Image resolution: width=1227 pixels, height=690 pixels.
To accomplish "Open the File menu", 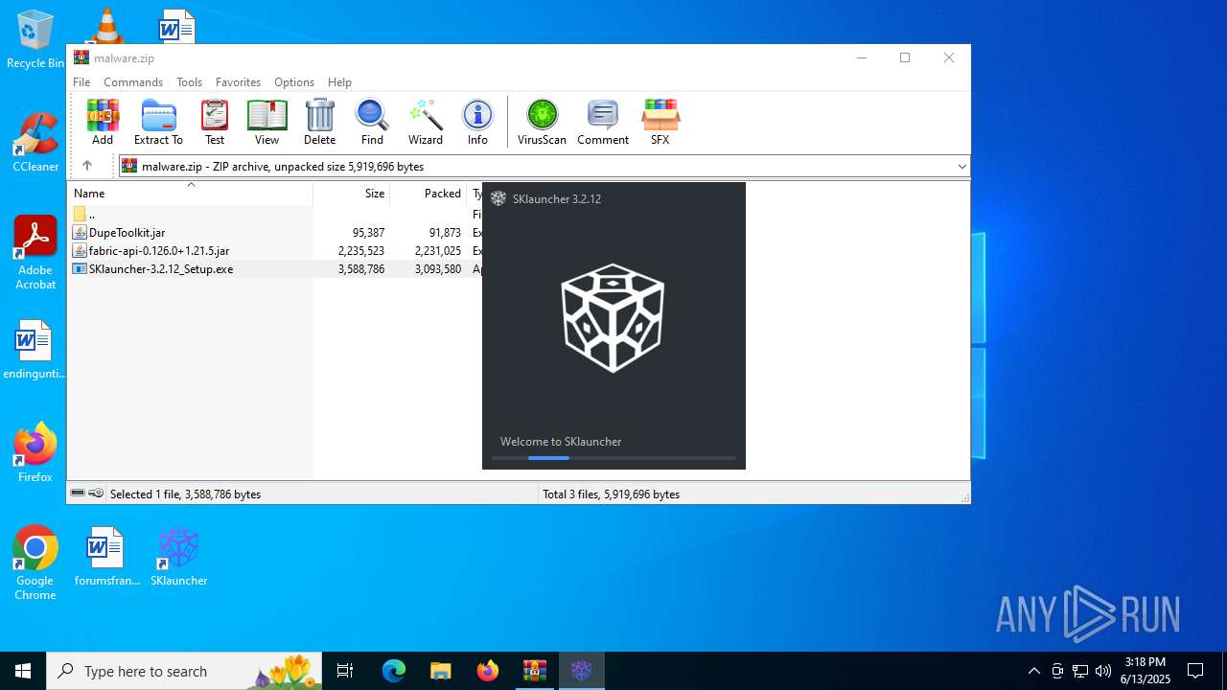I will click(x=81, y=82).
